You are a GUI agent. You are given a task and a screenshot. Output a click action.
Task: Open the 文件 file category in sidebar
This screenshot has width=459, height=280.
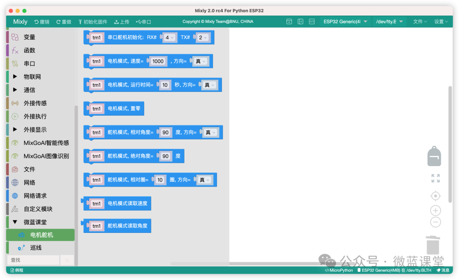[x=40, y=169]
